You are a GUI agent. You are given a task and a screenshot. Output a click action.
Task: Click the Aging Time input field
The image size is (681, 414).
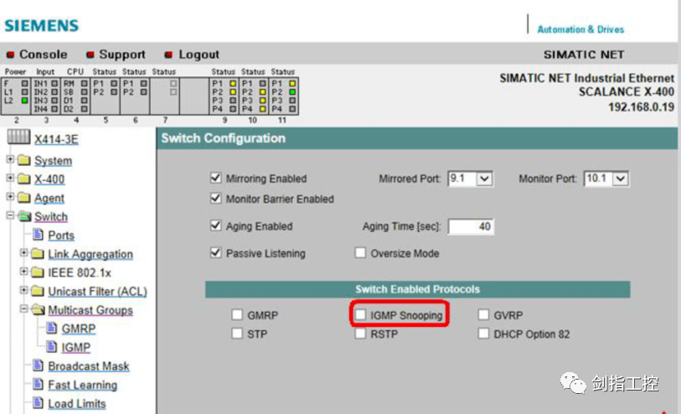point(472,226)
